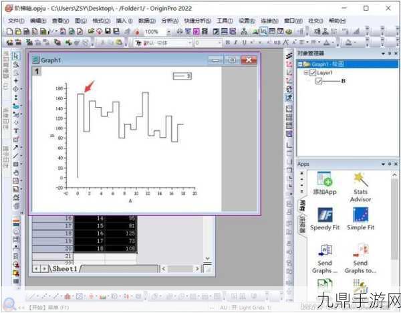This screenshot has height=313, width=401.
Task: Click worksheet row header 16
Action: 53,218
